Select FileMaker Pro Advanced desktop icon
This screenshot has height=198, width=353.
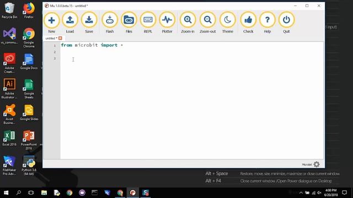9,166
